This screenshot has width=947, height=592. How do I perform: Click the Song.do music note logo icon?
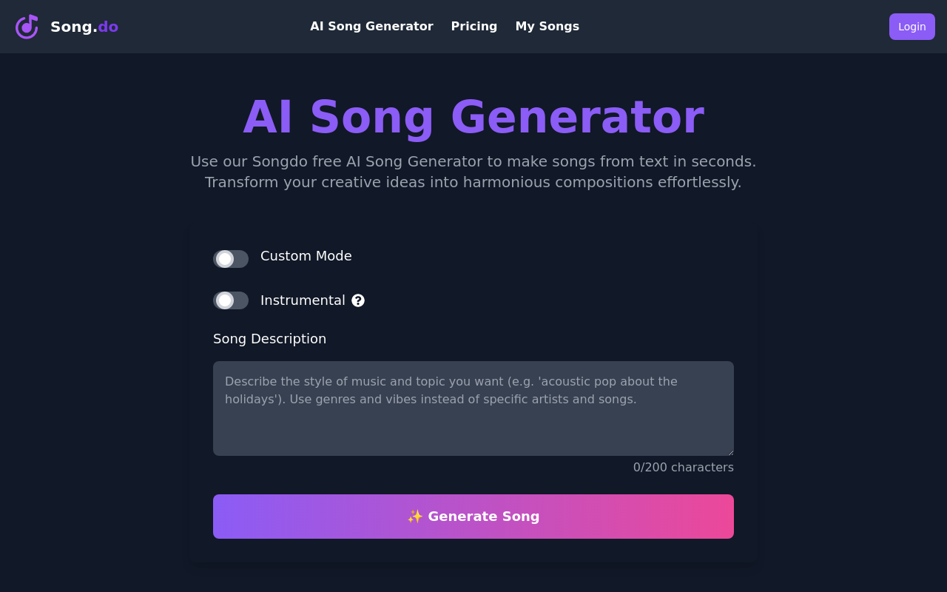[27, 27]
